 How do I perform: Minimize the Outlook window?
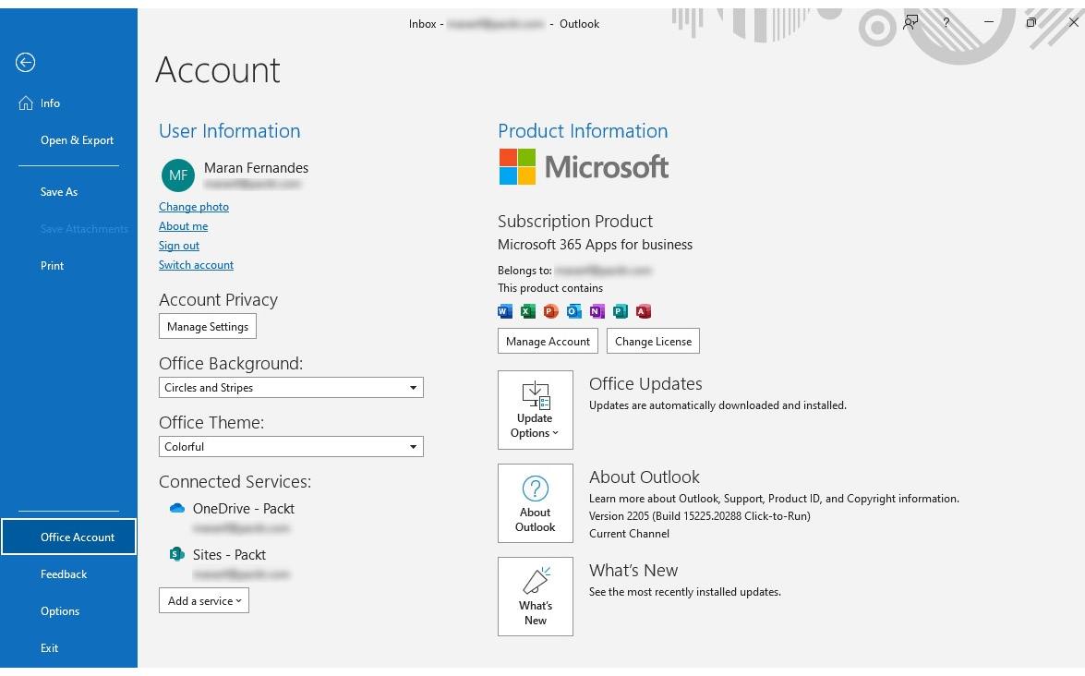[x=989, y=22]
